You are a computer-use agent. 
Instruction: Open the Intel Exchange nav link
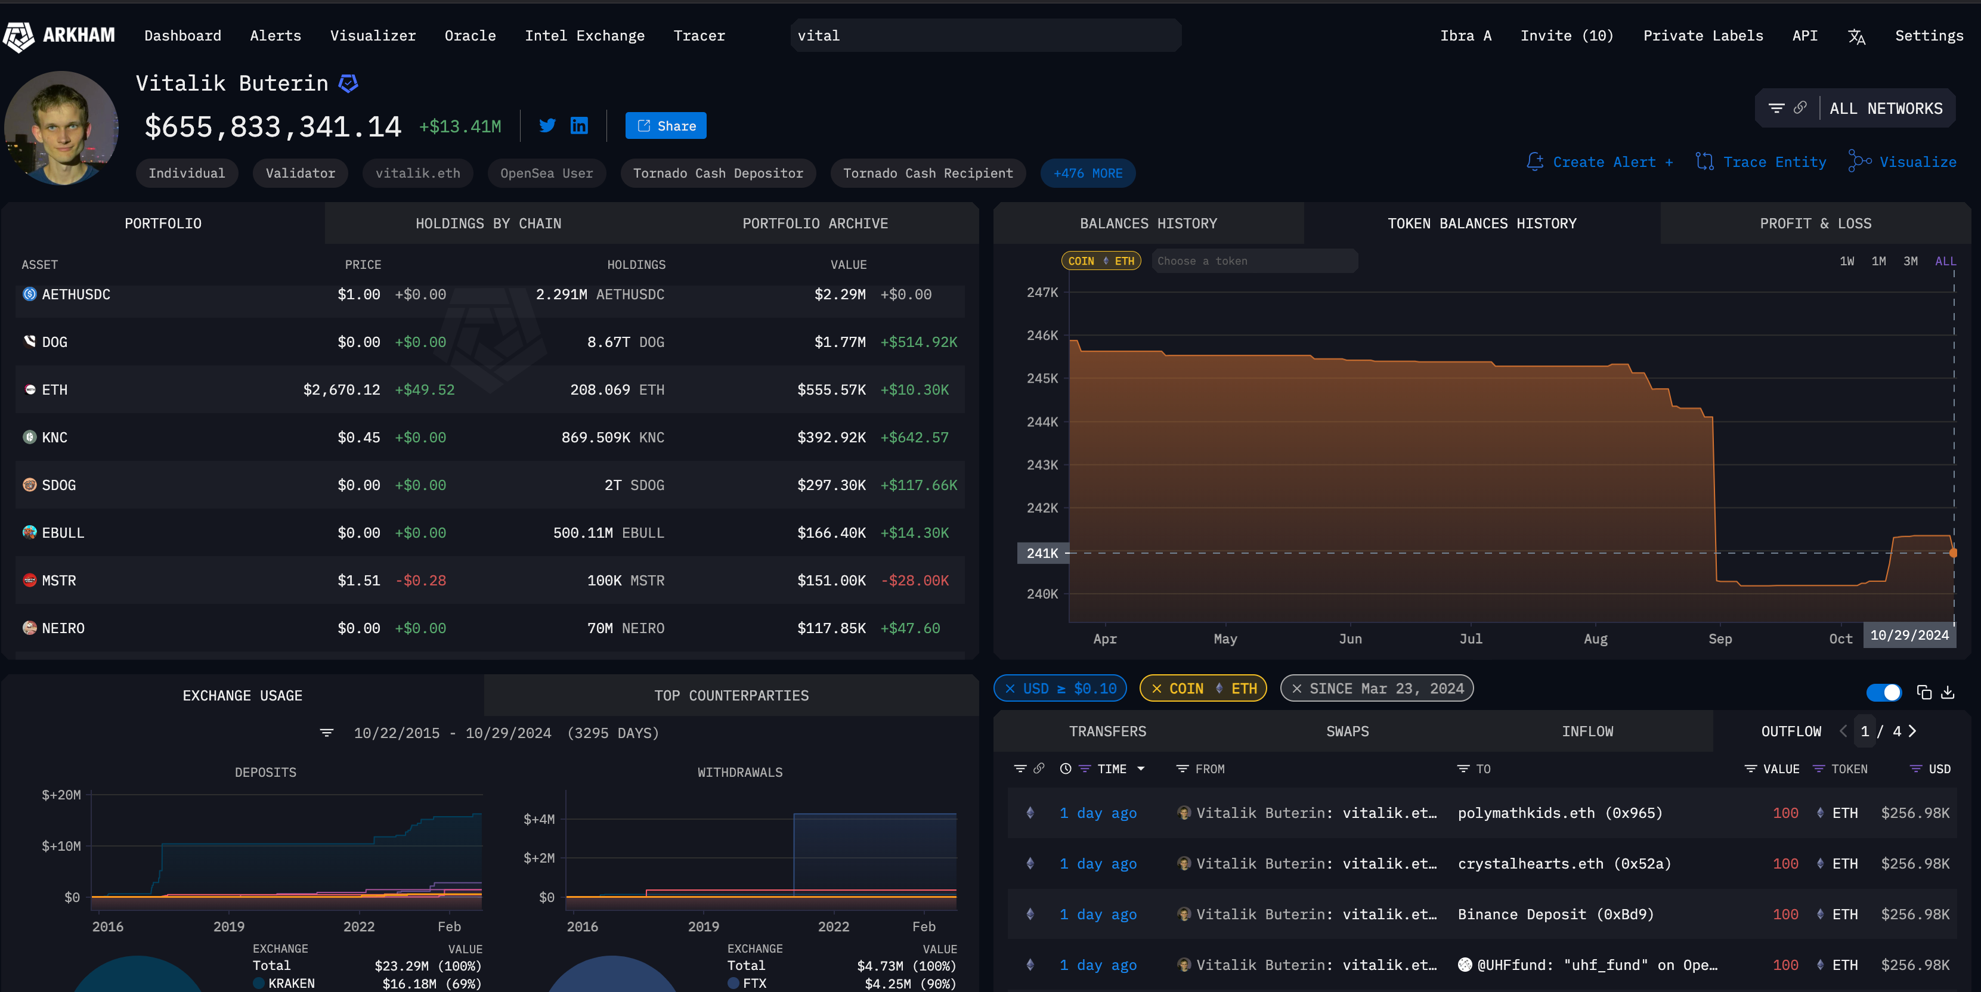pos(584,35)
